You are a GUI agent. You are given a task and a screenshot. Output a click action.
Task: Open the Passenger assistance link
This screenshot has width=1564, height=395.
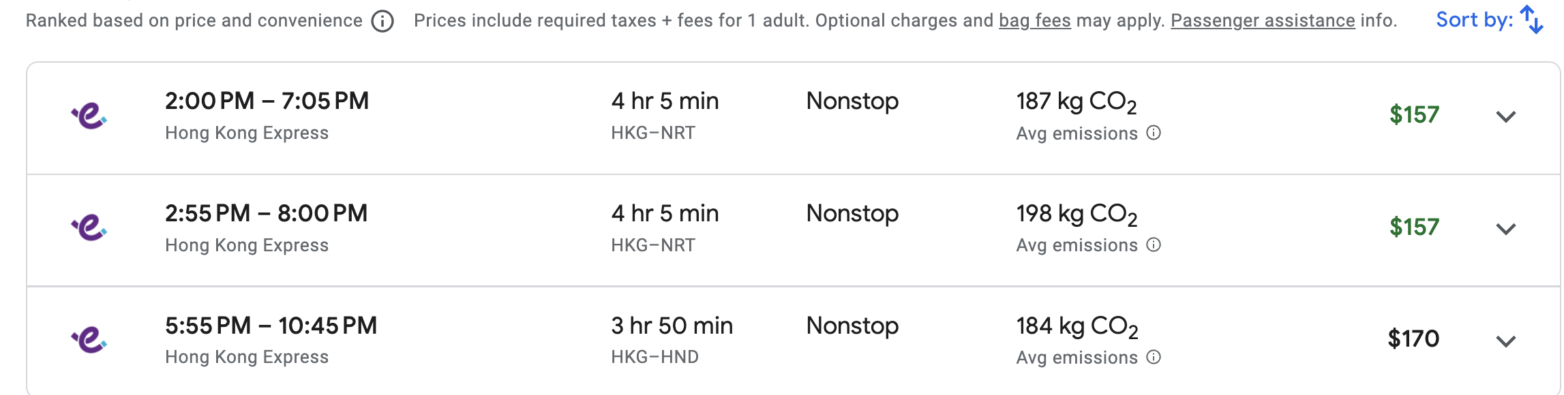(1263, 21)
